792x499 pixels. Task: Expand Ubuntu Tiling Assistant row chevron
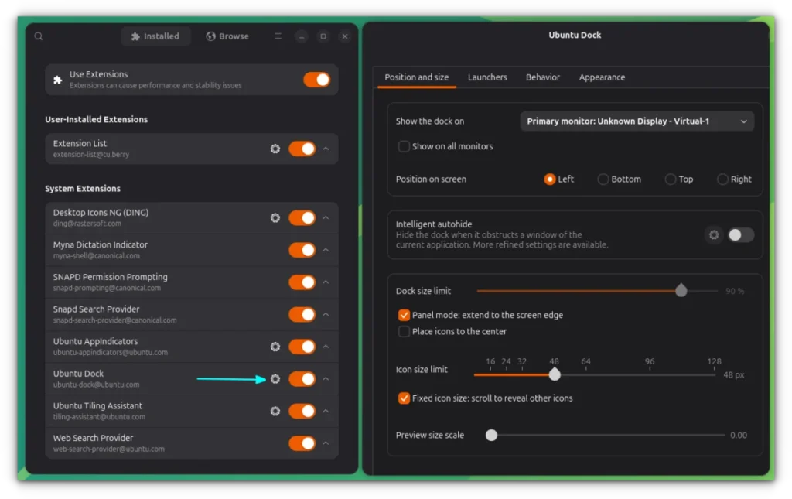click(326, 411)
